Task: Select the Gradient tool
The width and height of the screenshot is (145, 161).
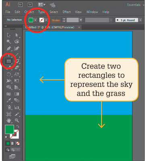Action: coord(17,94)
